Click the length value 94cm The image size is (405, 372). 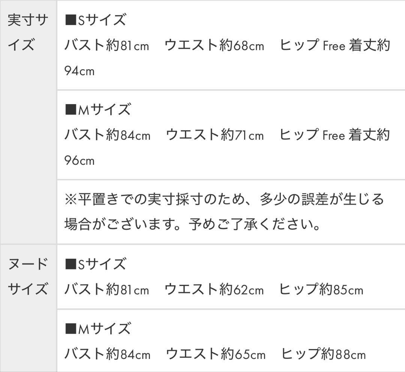click(x=79, y=71)
